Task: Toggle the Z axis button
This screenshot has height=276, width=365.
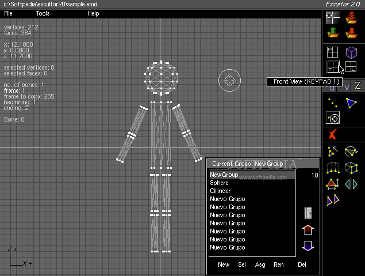Action: point(358,86)
